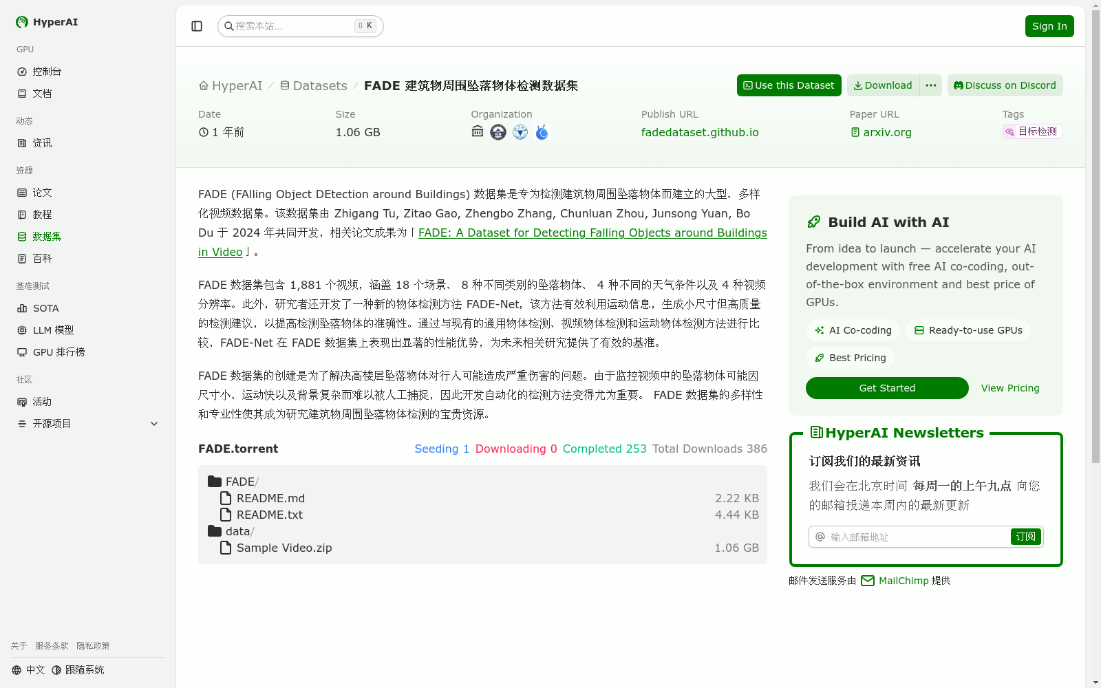Expand 开源项目 chevron in sidebar
Viewport: 1101px width, 688px height.
tap(154, 424)
